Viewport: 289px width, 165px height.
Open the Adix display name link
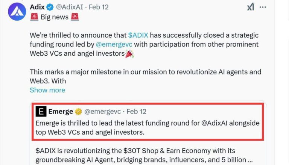(37, 7)
